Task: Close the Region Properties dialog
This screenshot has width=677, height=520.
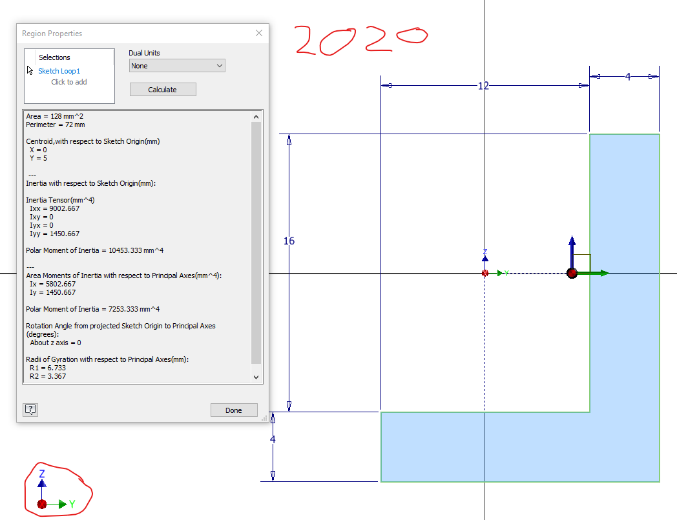Action: click(x=258, y=33)
